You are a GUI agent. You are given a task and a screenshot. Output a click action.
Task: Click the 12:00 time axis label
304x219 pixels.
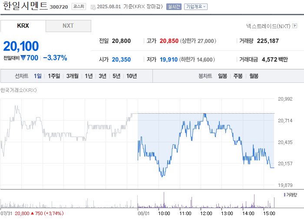[x=206, y=213]
